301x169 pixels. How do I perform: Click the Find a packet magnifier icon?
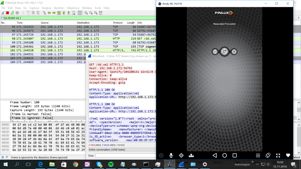44,13
